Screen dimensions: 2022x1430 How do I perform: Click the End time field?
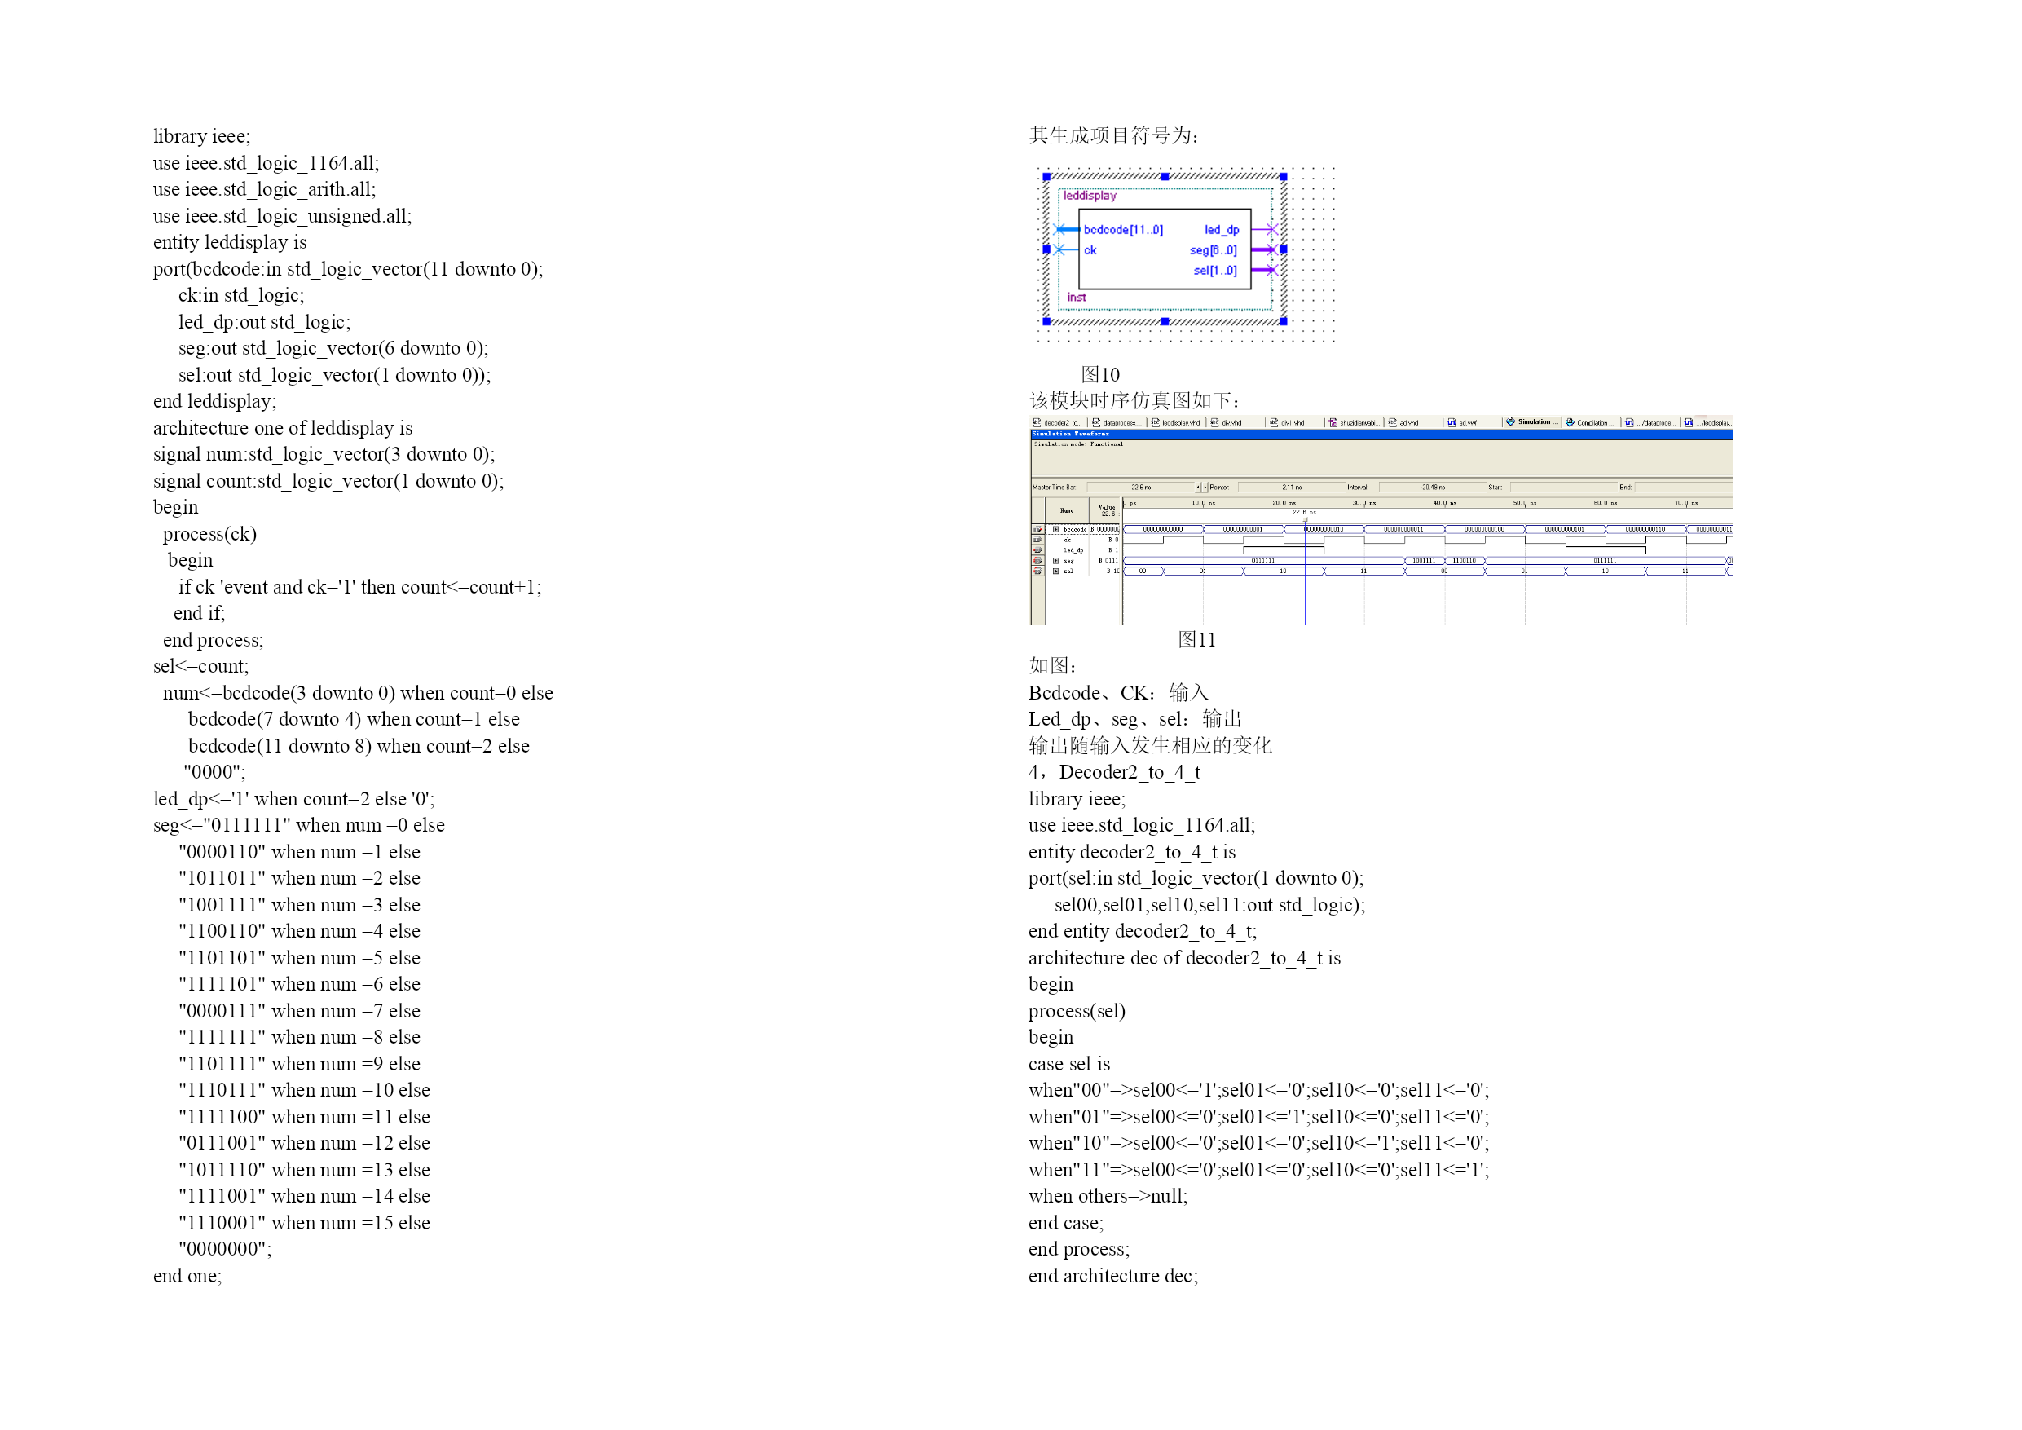pos(1684,488)
